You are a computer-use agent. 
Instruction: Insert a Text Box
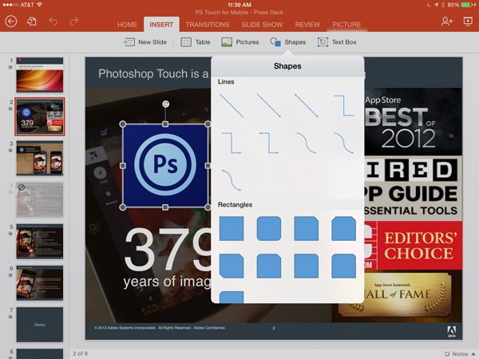point(337,42)
